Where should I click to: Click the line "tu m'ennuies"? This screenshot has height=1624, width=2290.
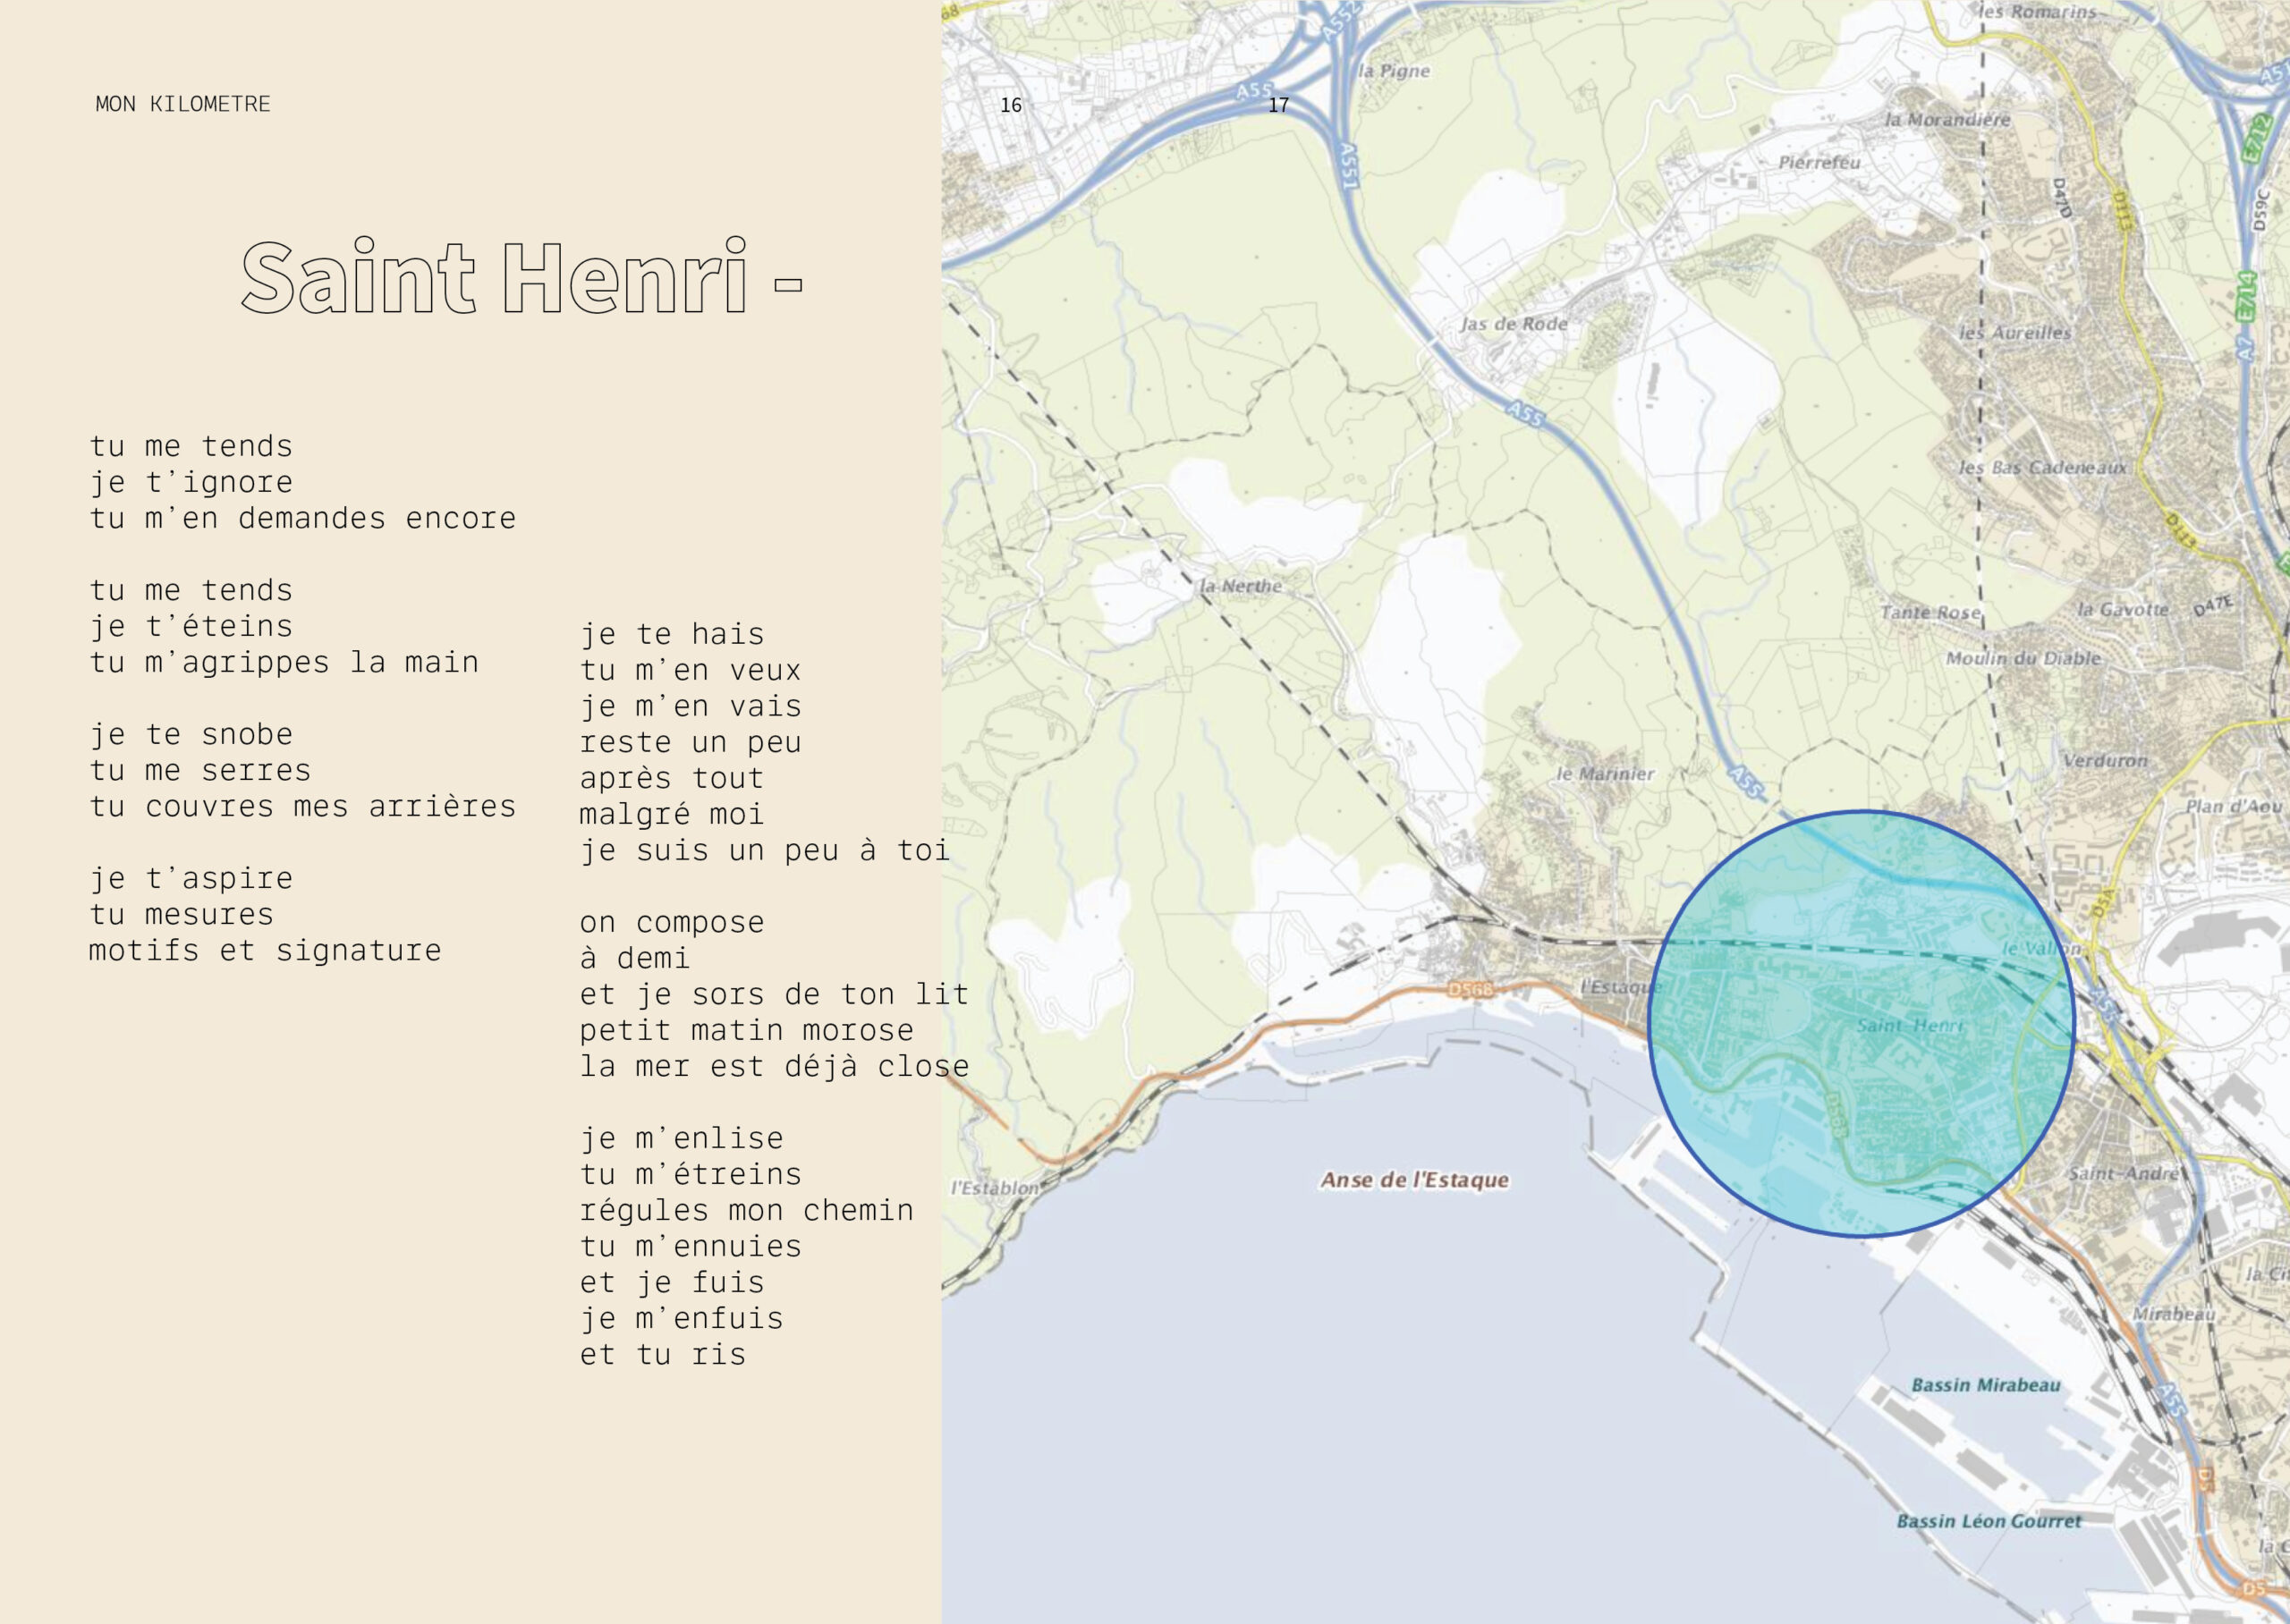[690, 1246]
